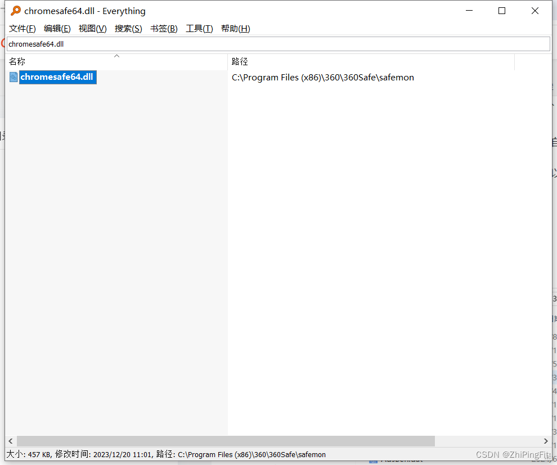Close the Everything window
The image size is (557, 465).
click(x=535, y=11)
